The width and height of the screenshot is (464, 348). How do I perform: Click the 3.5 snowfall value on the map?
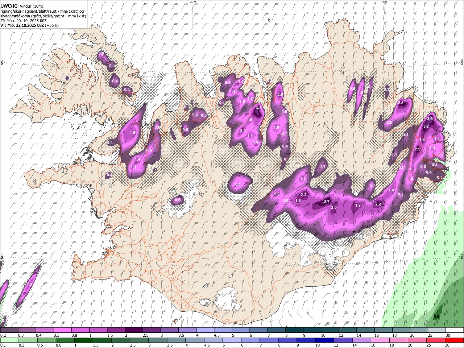430,119
